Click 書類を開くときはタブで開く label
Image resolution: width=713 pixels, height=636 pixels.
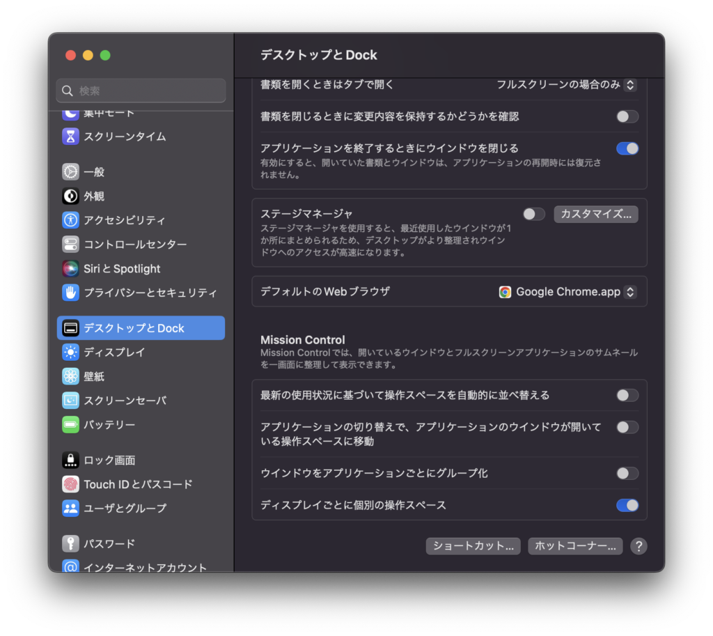click(x=327, y=84)
